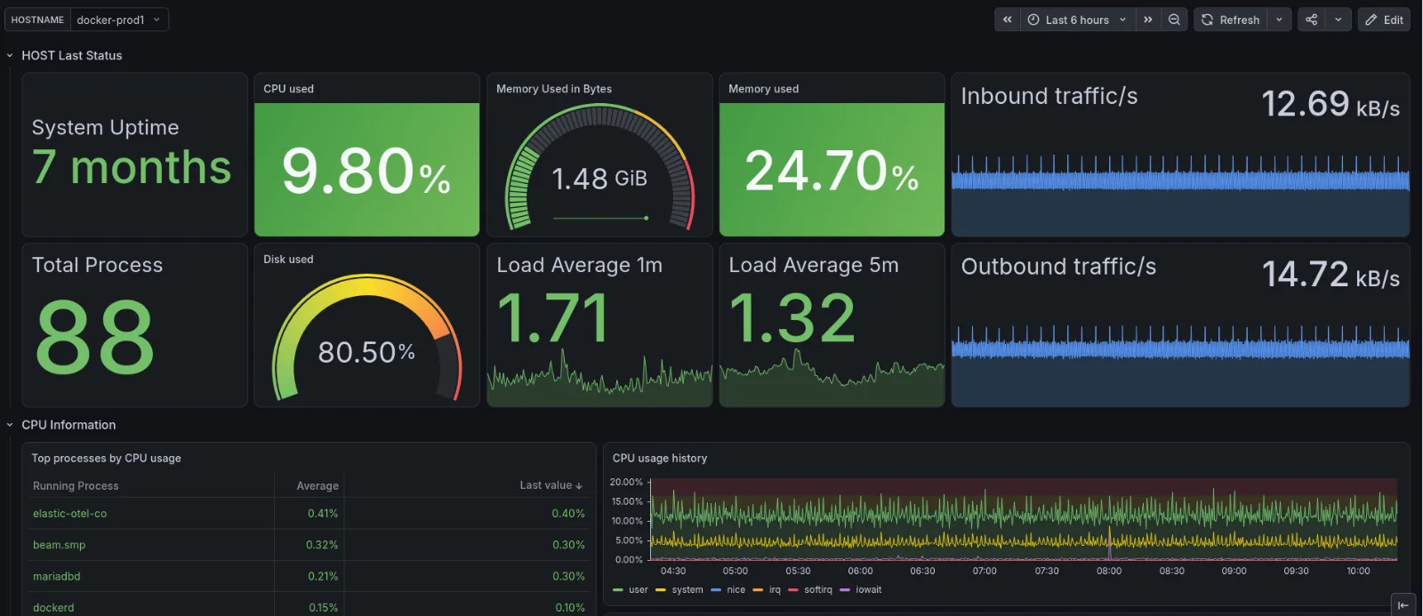Image resolution: width=1423 pixels, height=616 pixels.
Task: Shift time range backward with double-left arrows
Action: (x=1008, y=20)
